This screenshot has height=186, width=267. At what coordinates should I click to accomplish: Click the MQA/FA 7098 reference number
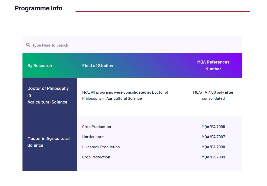click(213, 147)
